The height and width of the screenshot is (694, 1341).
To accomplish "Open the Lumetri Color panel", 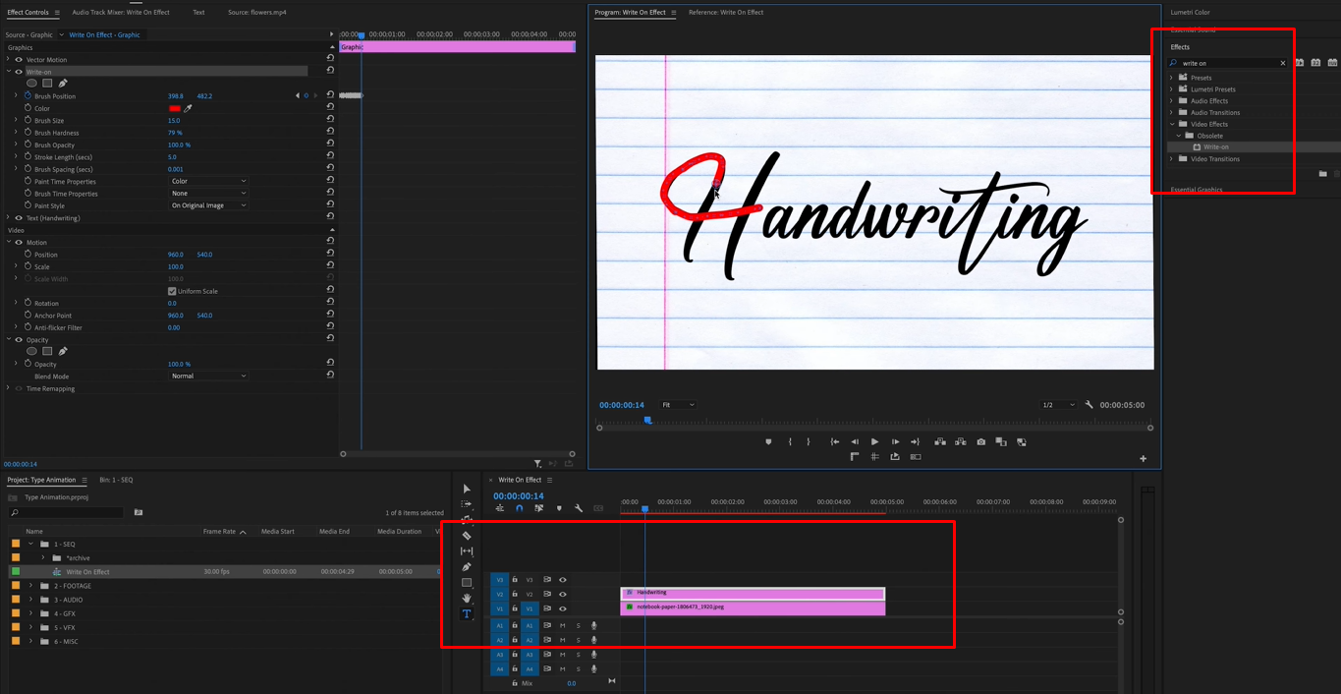I will pos(1191,13).
